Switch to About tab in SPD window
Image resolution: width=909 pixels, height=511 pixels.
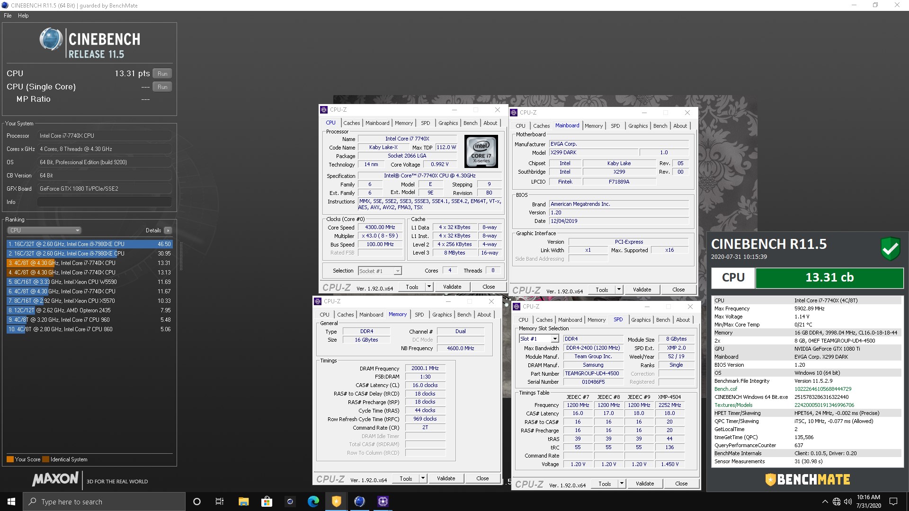tap(683, 320)
